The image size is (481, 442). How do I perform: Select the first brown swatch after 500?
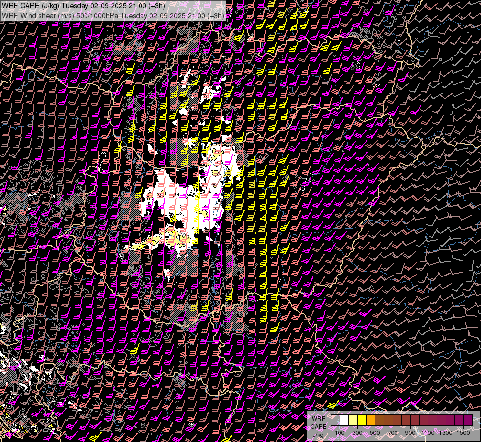[379, 420]
